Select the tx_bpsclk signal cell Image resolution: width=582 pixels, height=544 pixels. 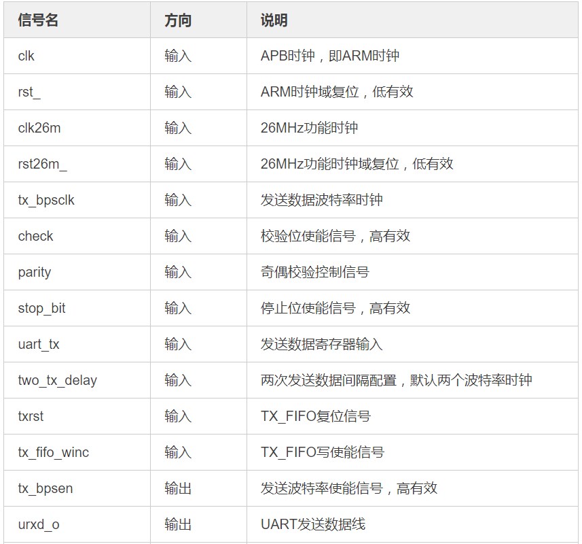(46, 200)
